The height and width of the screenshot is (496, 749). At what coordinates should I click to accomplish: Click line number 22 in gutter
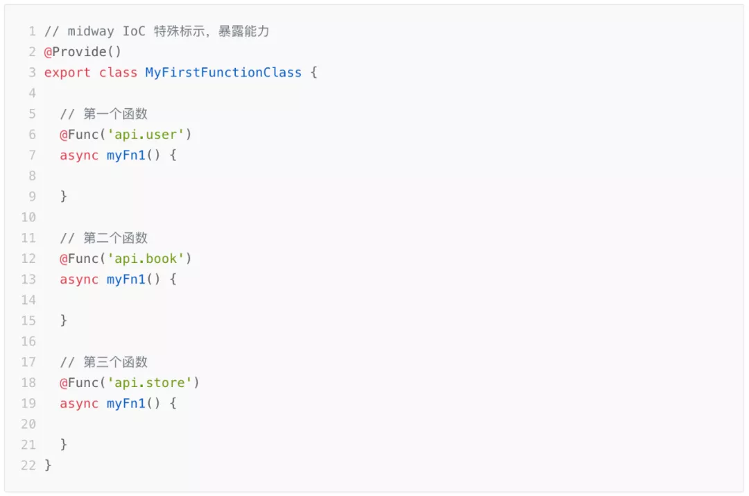tap(28, 465)
